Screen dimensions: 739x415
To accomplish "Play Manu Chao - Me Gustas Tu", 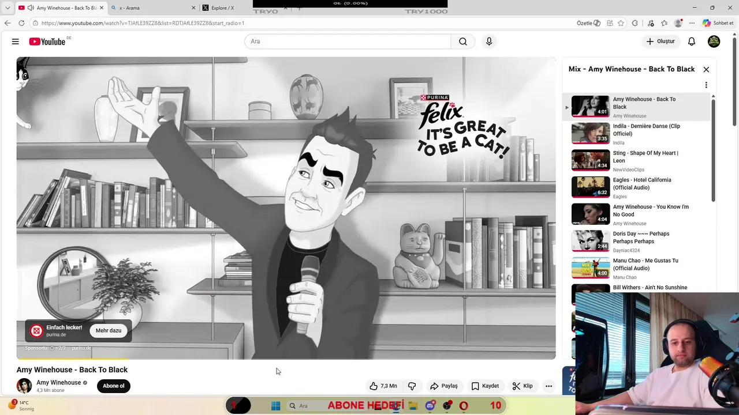I will click(637, 268).
